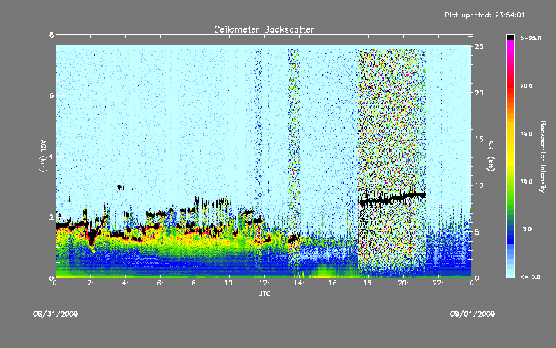
Task: Click the black cloud layer between 18 and 21 UTC
Action: [x=392, y=198]
